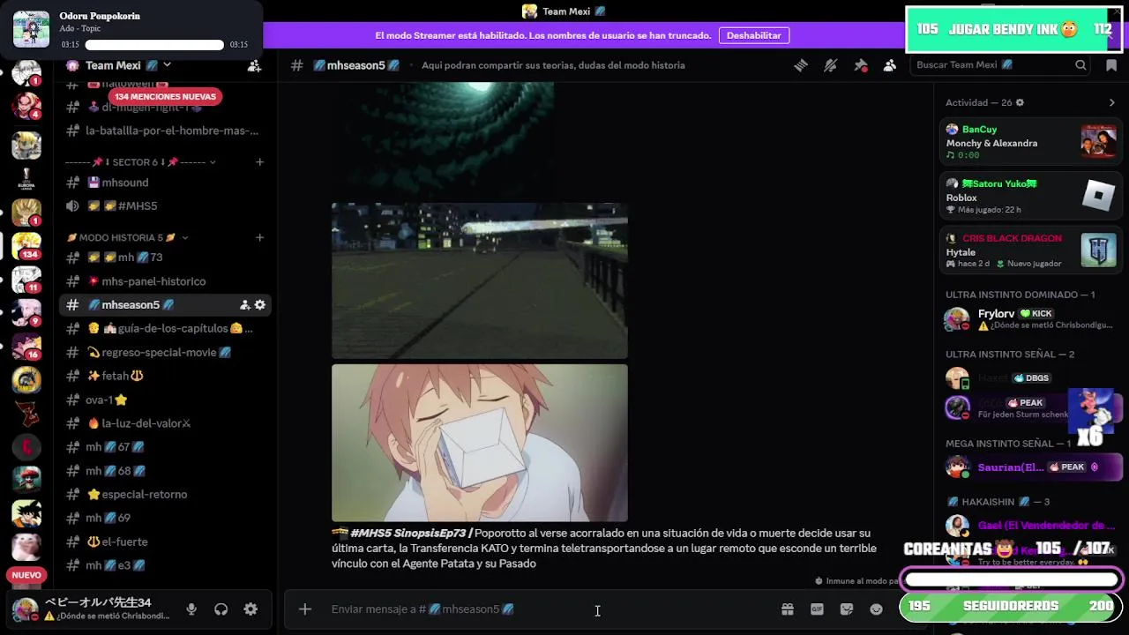Open the bookmark icon beside search

[x=1111, y=65]
